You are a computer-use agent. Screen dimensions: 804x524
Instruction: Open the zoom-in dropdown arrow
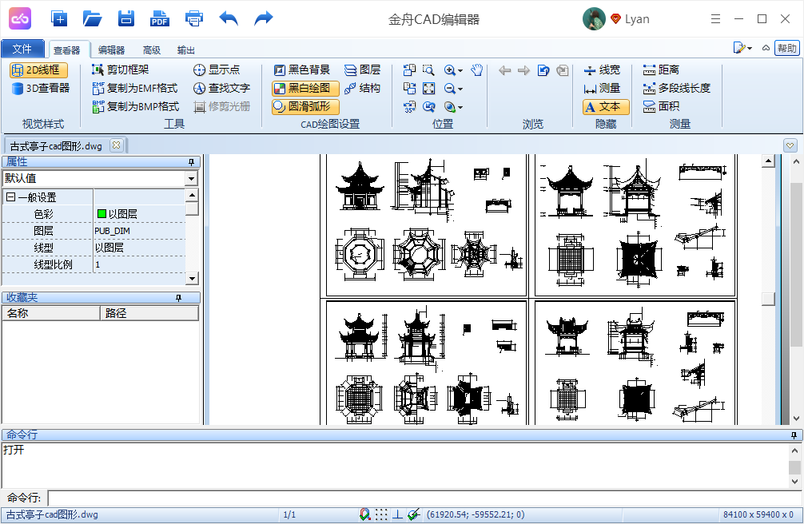(x=461, y=71)
